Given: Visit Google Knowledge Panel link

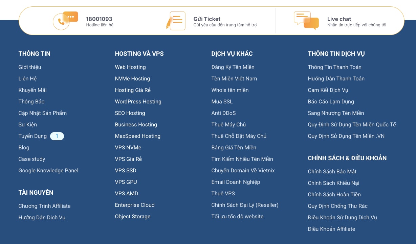Looking at the screenshot, I should pos(48,170).
